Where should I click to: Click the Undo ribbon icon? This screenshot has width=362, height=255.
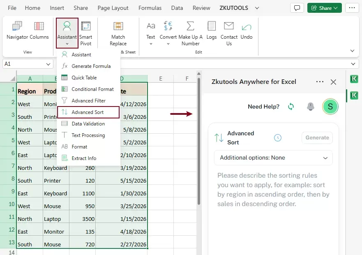tap(247, 28)
